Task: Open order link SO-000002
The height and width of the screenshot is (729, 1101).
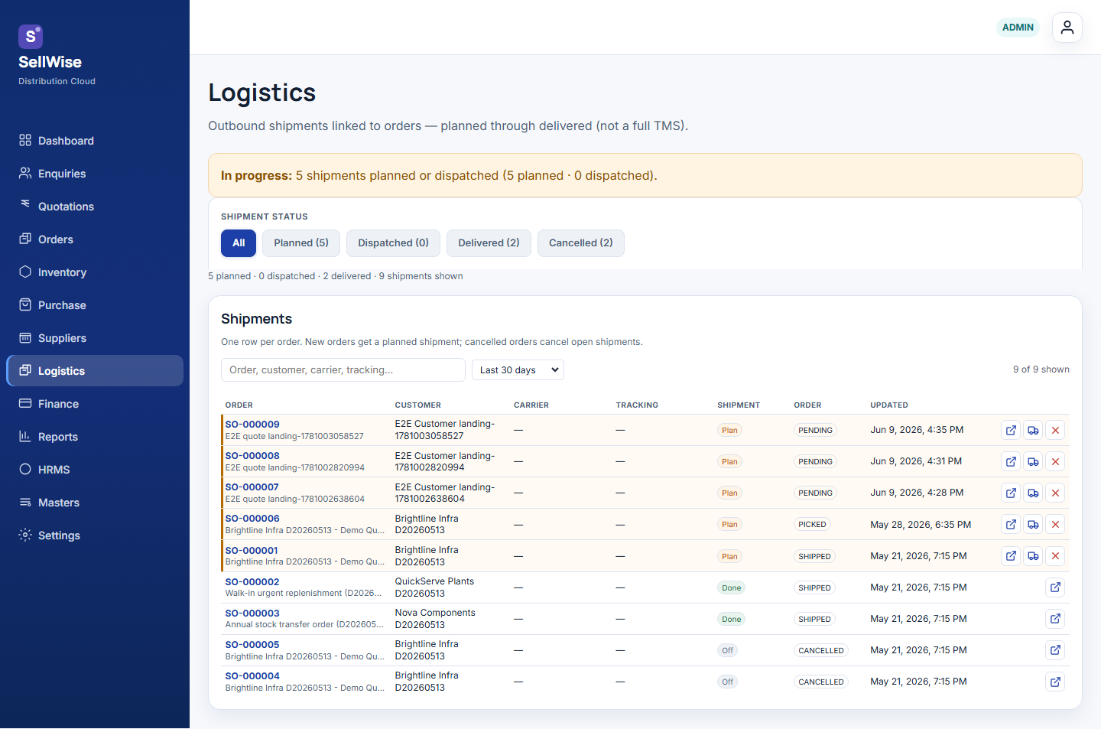Action: pos(252,582)
